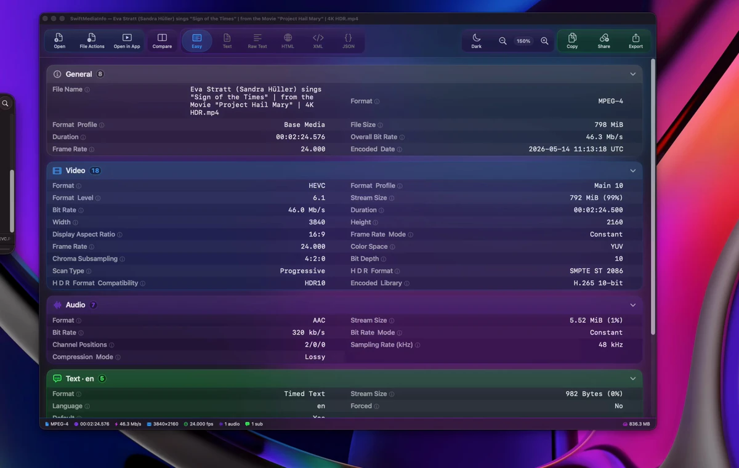Click the window title bar file name
739x468 pixels.
click(x=214, y=18)
